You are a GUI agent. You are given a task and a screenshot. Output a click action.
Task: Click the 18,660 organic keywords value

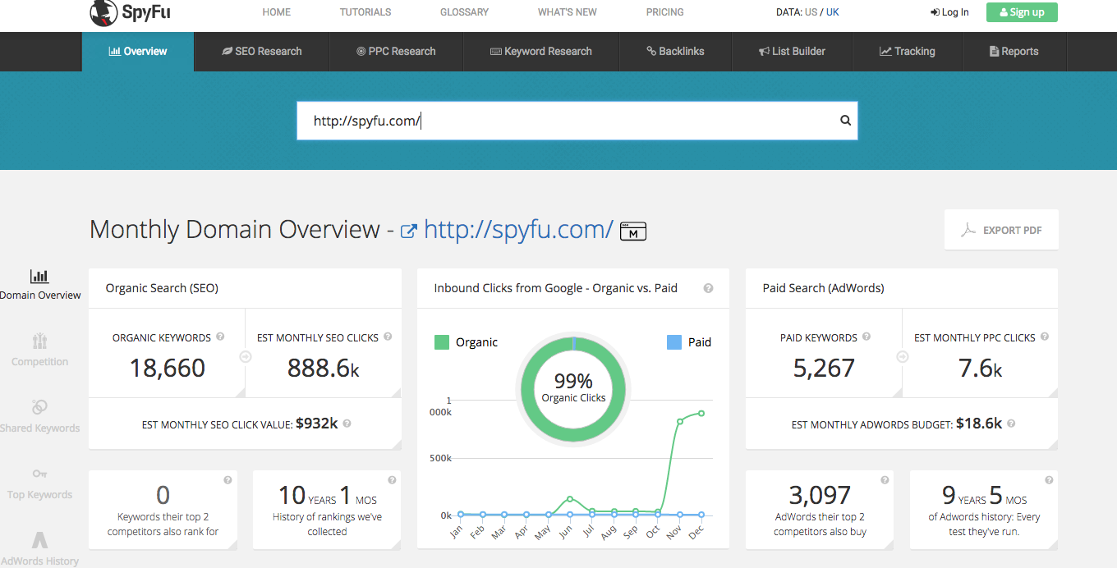(x=168, y=368)
